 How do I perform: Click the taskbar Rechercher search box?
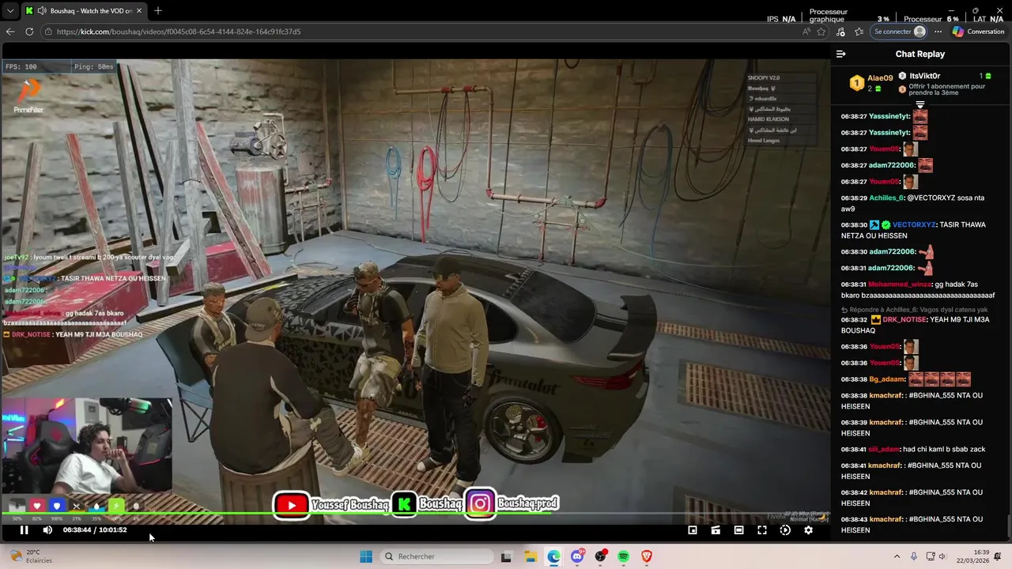coord(435,556)
